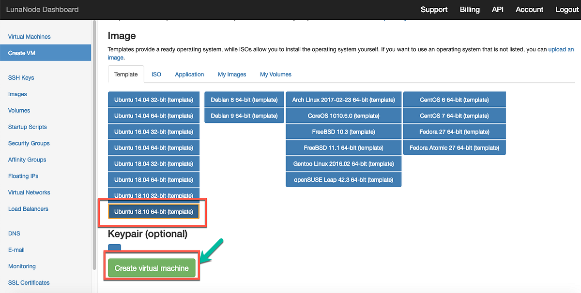Open Monitoring sidebar item
This screenshot has width=581, height=293.
[x=22, y=266]
